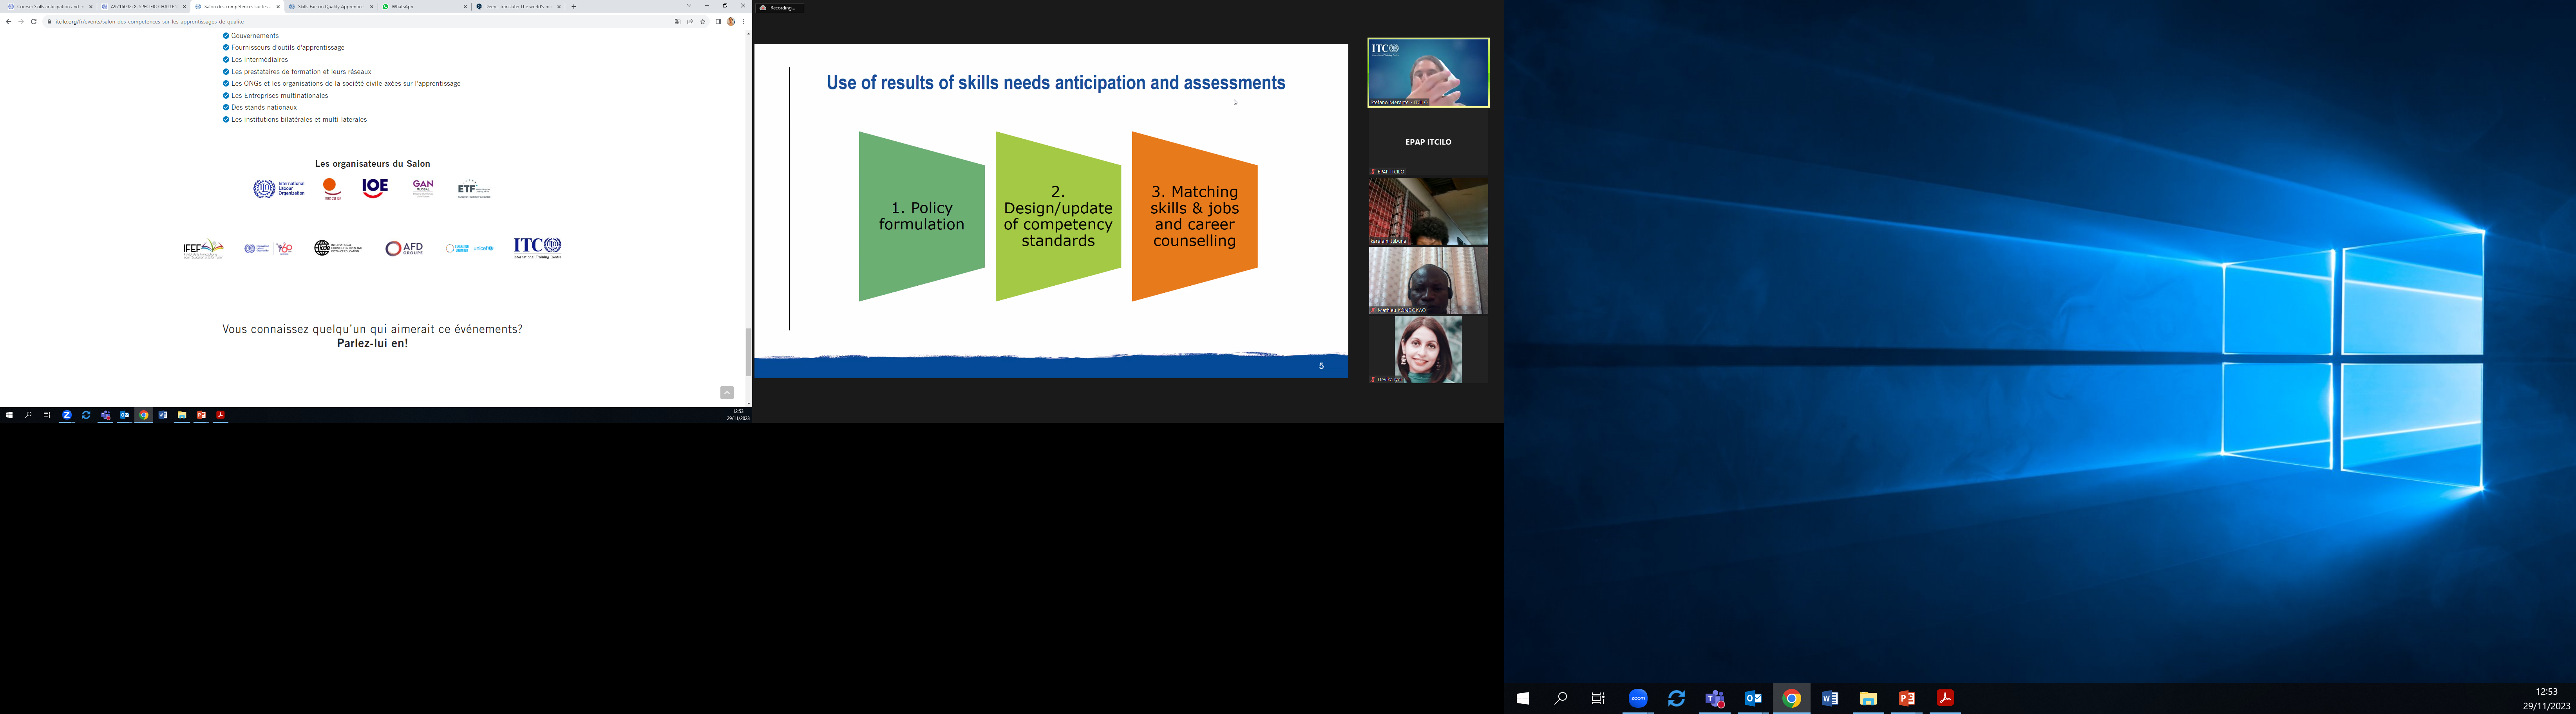
Task: Open Outlook from the taskbar
Action: (1753, 698)
